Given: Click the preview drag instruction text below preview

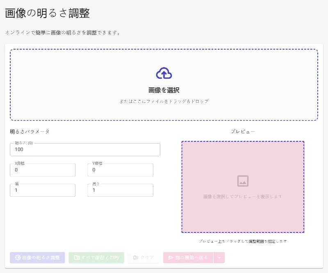Looking at the screenshot, I should [x=243, y=241].
